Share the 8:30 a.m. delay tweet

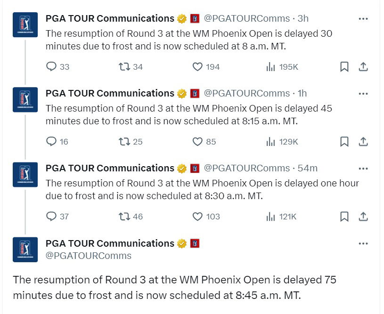point(363,217)
